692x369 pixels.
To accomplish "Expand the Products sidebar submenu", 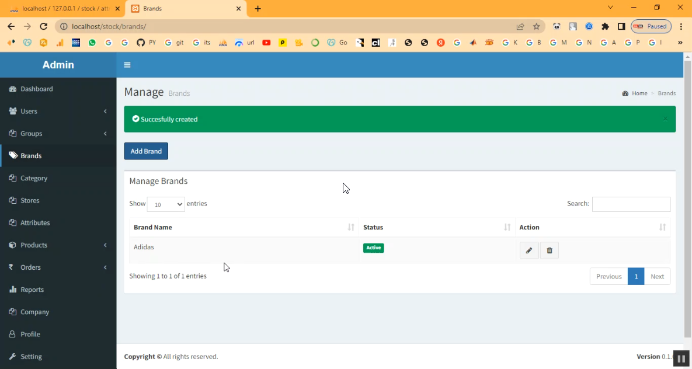I will tap(58, 245).
